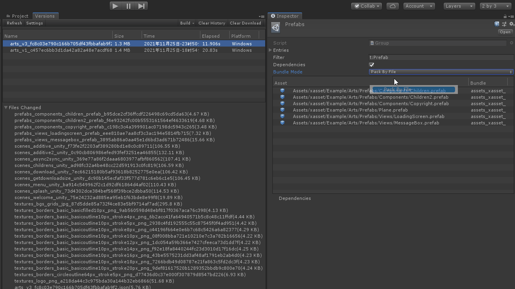This screenshot has height=289, width=515.
Task: Click the Inspector preset sliders icon
Action: point(504,24)
